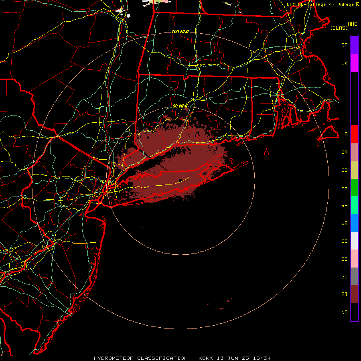Click the HA legend label
This screenshot has width=361, height=361.
345,134
